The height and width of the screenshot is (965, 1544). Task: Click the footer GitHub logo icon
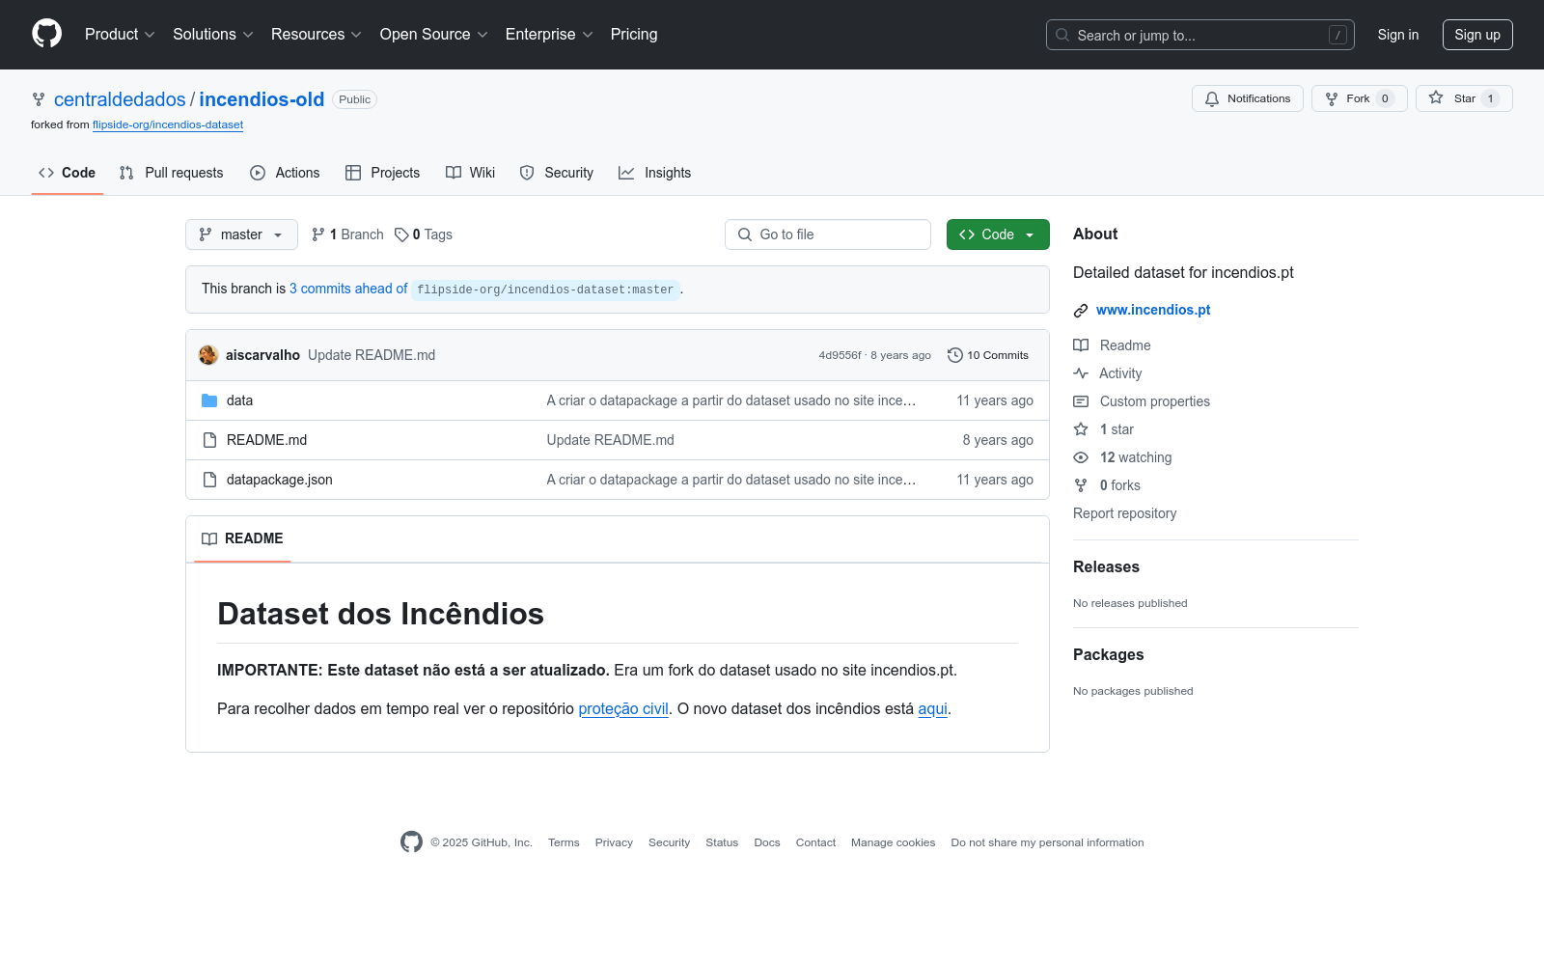411,842
